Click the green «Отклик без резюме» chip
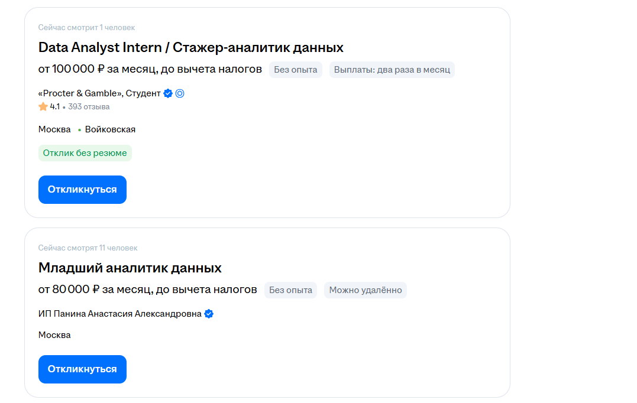 click(85, 152)
